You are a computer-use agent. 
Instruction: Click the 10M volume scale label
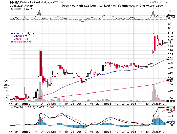tap(7, 95)
